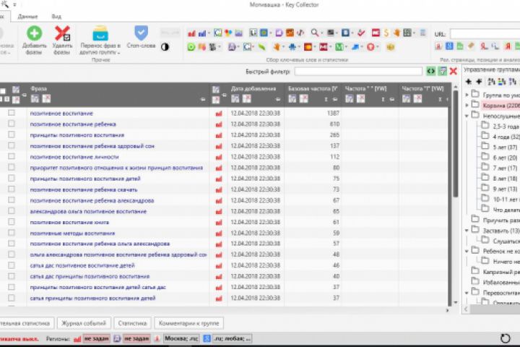Screen dimensions: 520x347
Task: Tick the checkbox for 'позитивные методы воспитания'
Action: (x=12, y=233)
